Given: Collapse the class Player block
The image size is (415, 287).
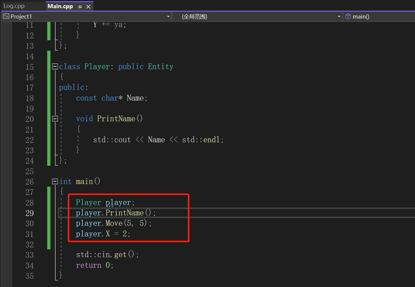Looking at the screenshot, I should 55,66.
